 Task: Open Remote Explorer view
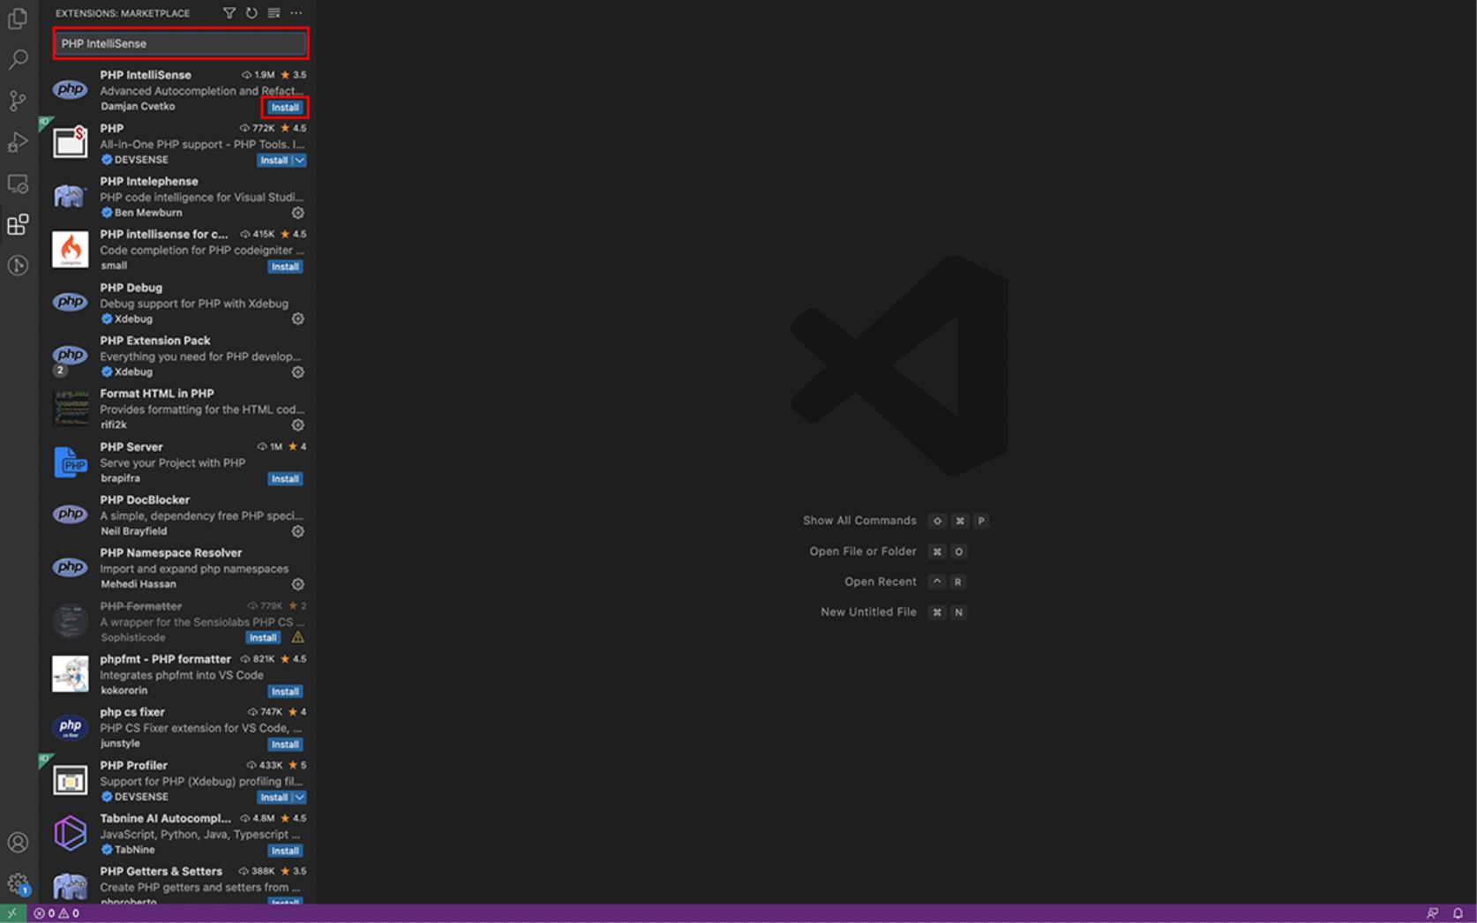(x=18, y=184)
